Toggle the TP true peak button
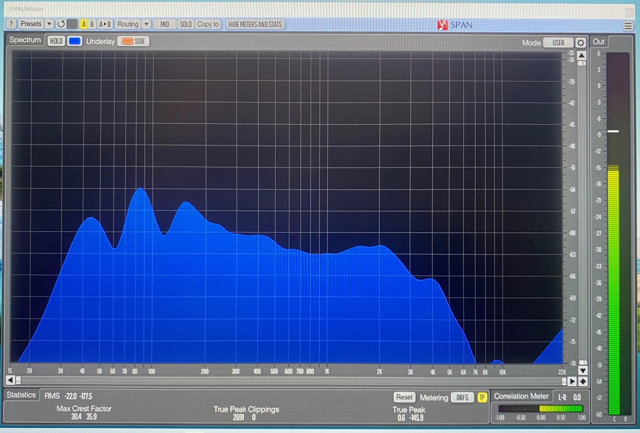Viewport: 640px width, 433px height. pyautogui.click(x=482, y=397)
